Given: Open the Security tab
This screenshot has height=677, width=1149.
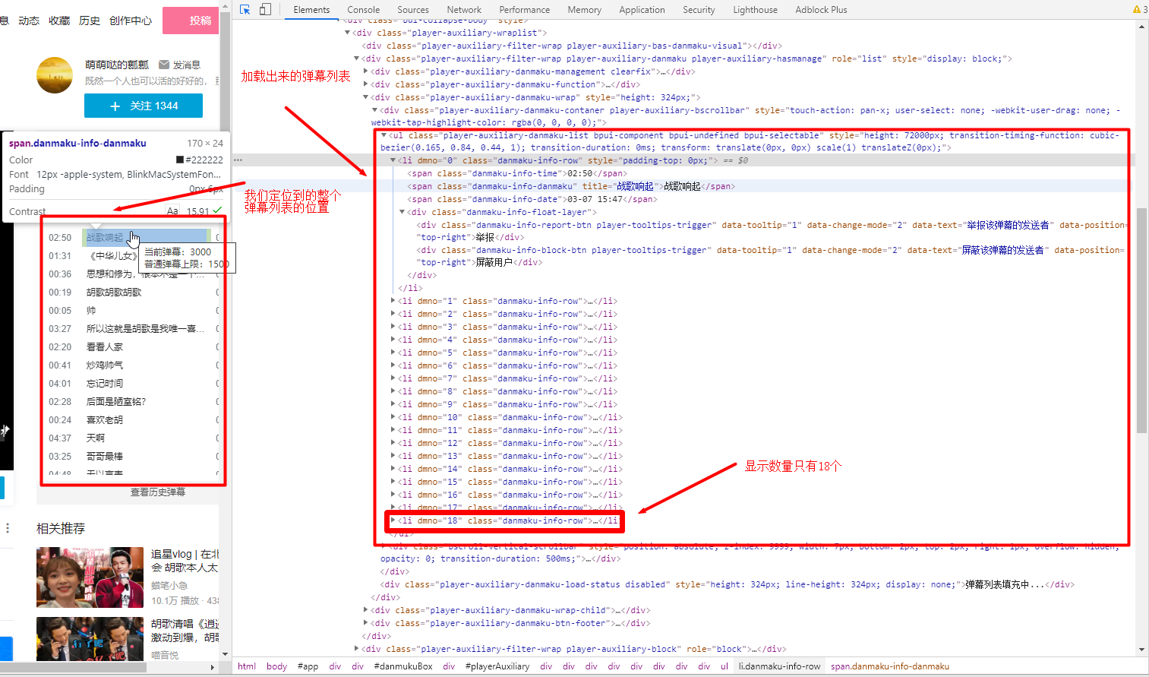Looking at the screenshot, I should [699, 10].
